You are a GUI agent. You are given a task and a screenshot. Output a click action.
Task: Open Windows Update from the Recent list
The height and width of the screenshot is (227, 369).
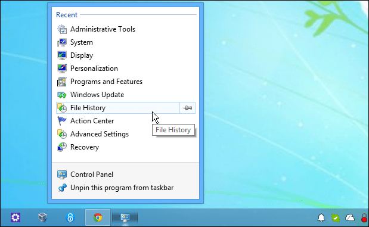(x=125, y=95)
